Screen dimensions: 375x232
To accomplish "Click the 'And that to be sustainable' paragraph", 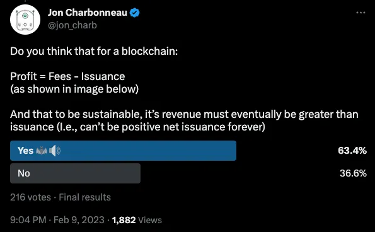I will coord(184,120).
